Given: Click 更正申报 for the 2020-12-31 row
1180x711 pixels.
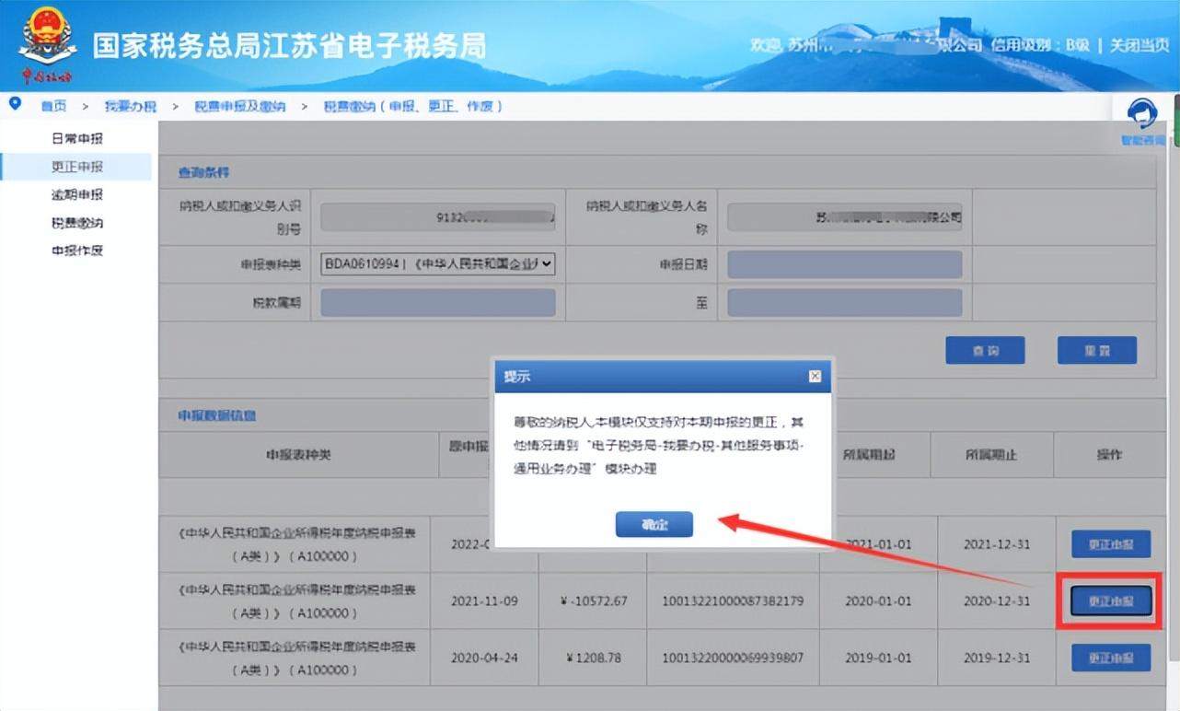Looking at the screenshot, I should (x=1111, y=600).
